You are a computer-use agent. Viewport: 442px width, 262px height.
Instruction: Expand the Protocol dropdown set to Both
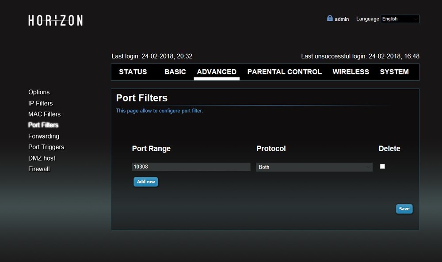(x=314, y=167)
